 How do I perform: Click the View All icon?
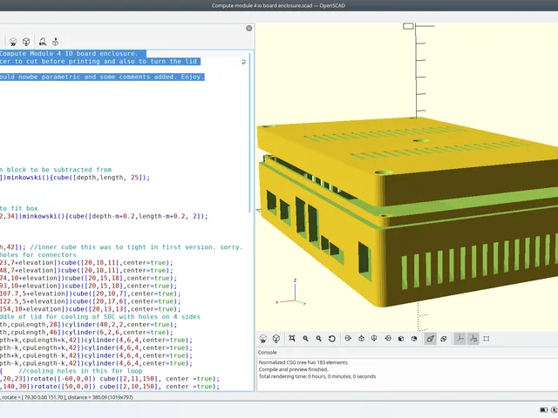click(292, 339)
